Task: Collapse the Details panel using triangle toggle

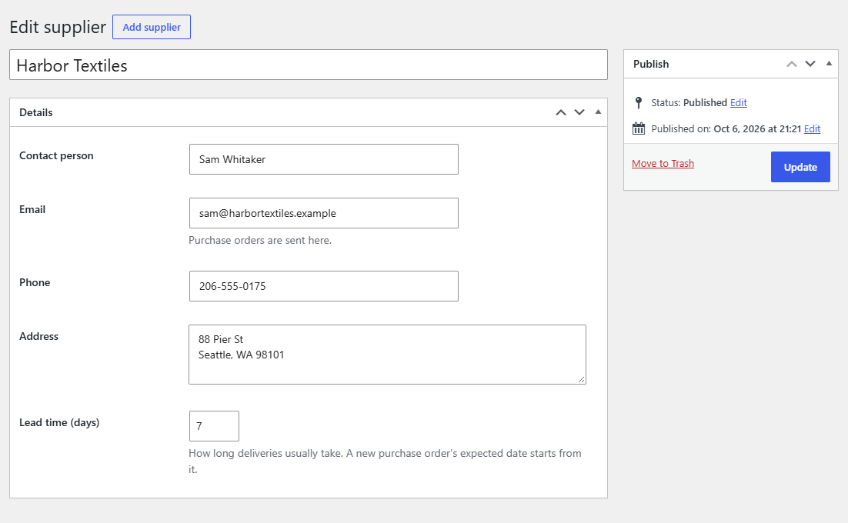Action: (x=598, y=112)
